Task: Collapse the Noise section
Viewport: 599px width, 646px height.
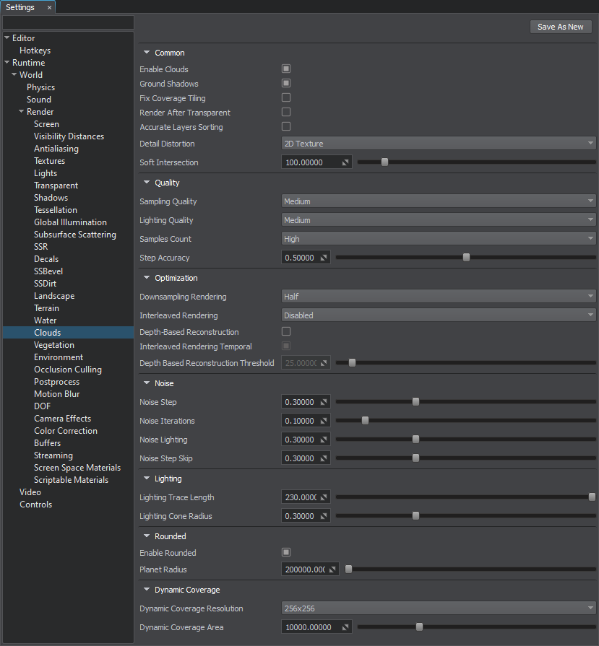Action: coord(147,383)
